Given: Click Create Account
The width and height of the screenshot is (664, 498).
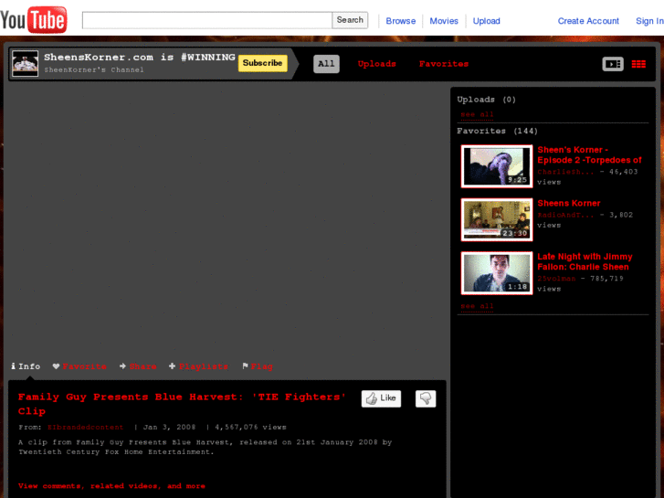Looking at the screenshot, I should pyautogui.click(x=588, y=21).
